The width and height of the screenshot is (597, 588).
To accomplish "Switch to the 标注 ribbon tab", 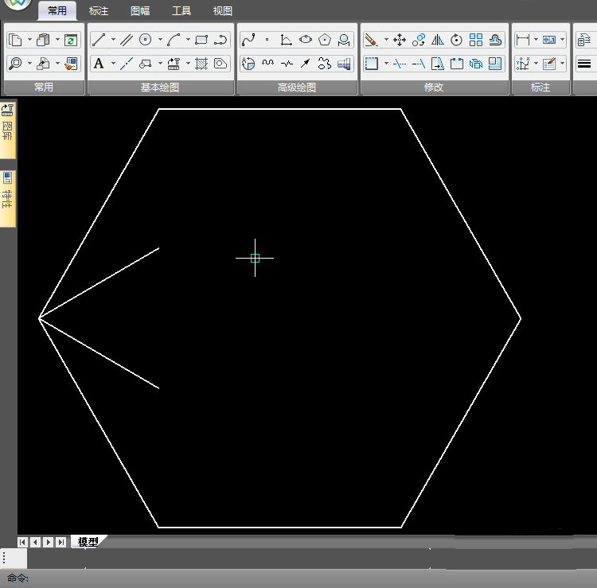I will click(x=99, y=11).
